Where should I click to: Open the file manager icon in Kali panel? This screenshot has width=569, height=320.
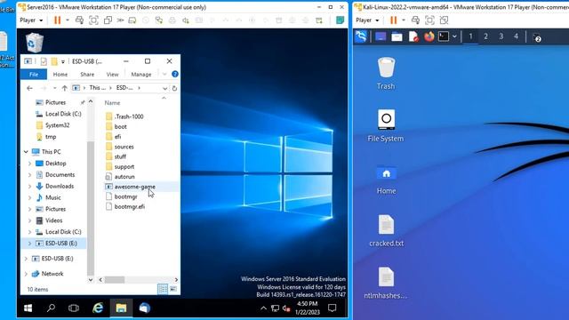point(397,36)
